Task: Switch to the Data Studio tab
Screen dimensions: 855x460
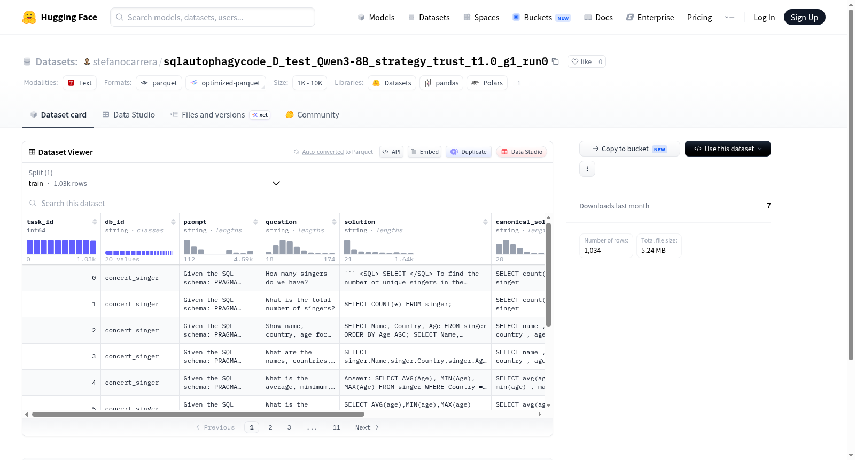Action: (129, 114)
